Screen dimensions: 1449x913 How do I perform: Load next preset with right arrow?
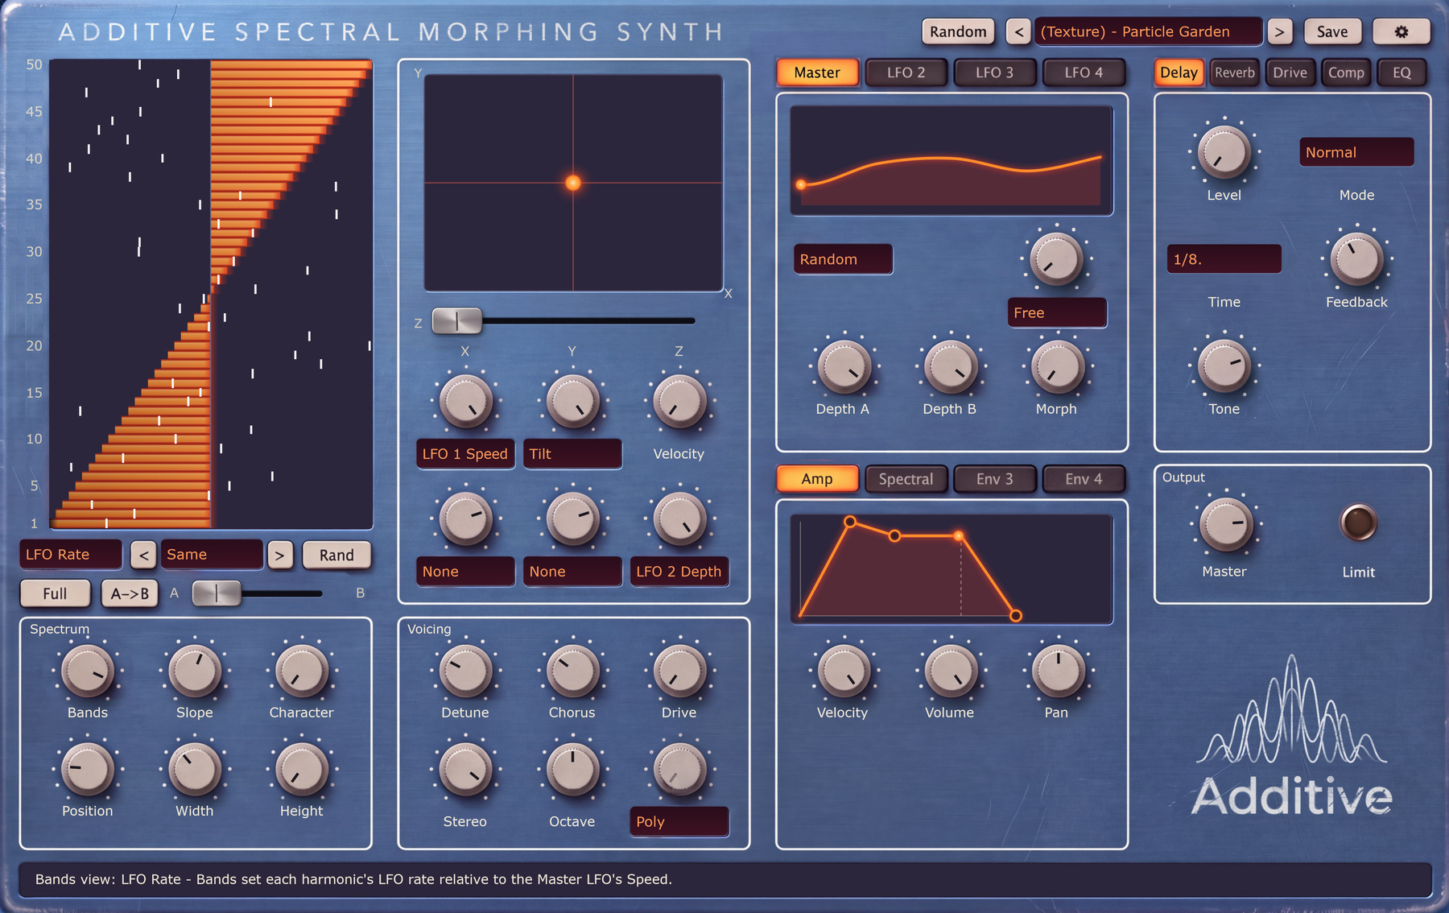[1279, 31]
